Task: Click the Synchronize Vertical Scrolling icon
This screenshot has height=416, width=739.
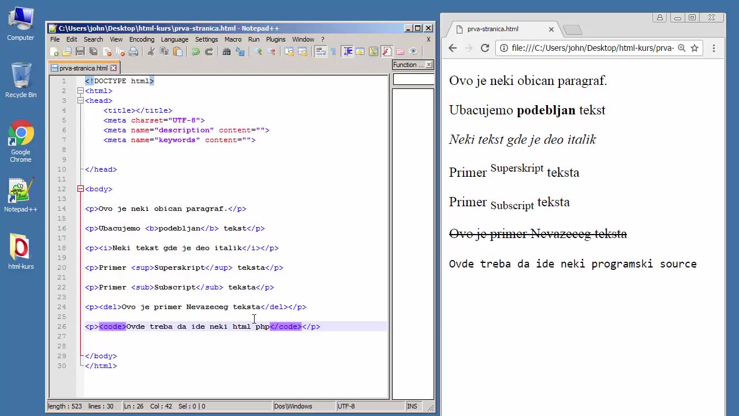Action: pos(289,51)
